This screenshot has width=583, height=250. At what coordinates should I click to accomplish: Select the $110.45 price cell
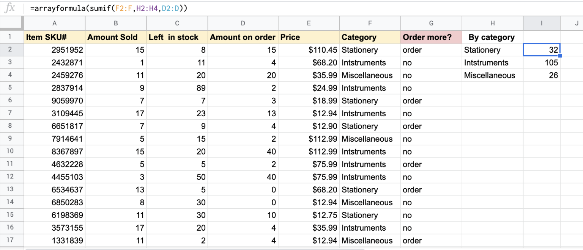tap(309, 50)
